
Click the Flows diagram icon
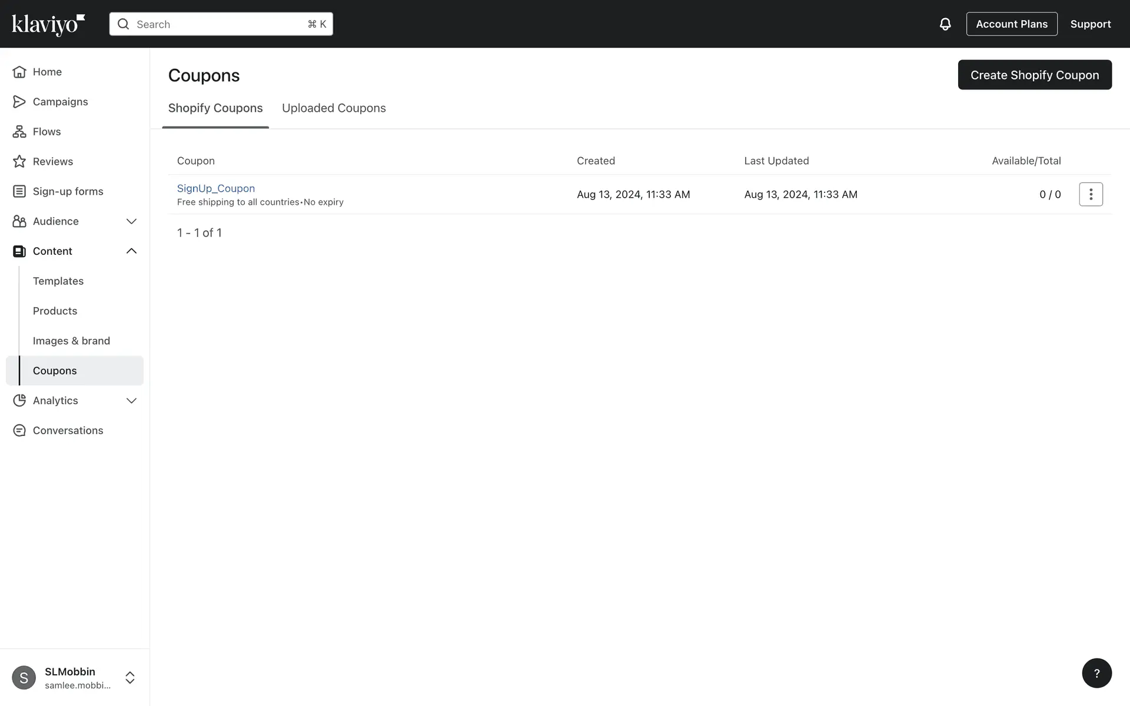click(x=19, y=132)
